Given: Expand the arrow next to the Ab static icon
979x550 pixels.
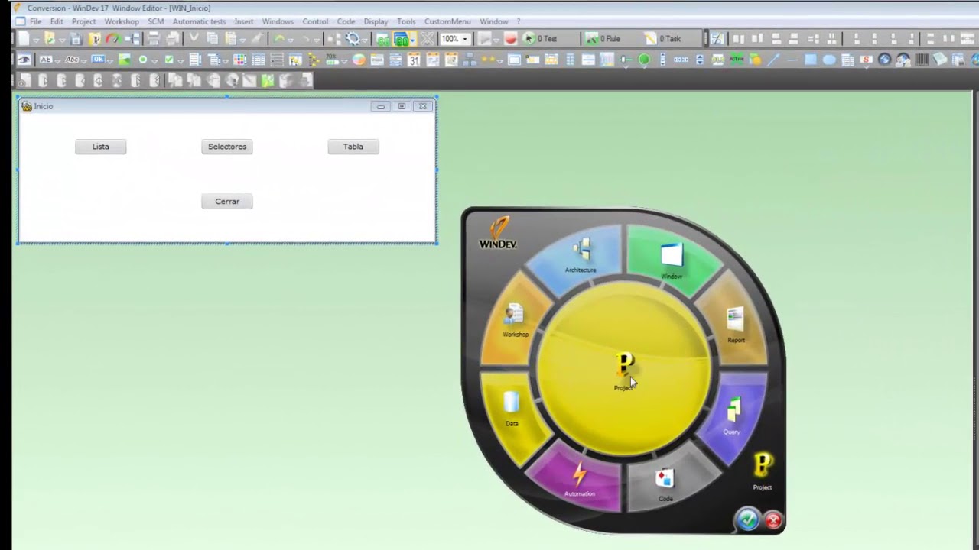Looking at the screenshot, I should 57,61.
